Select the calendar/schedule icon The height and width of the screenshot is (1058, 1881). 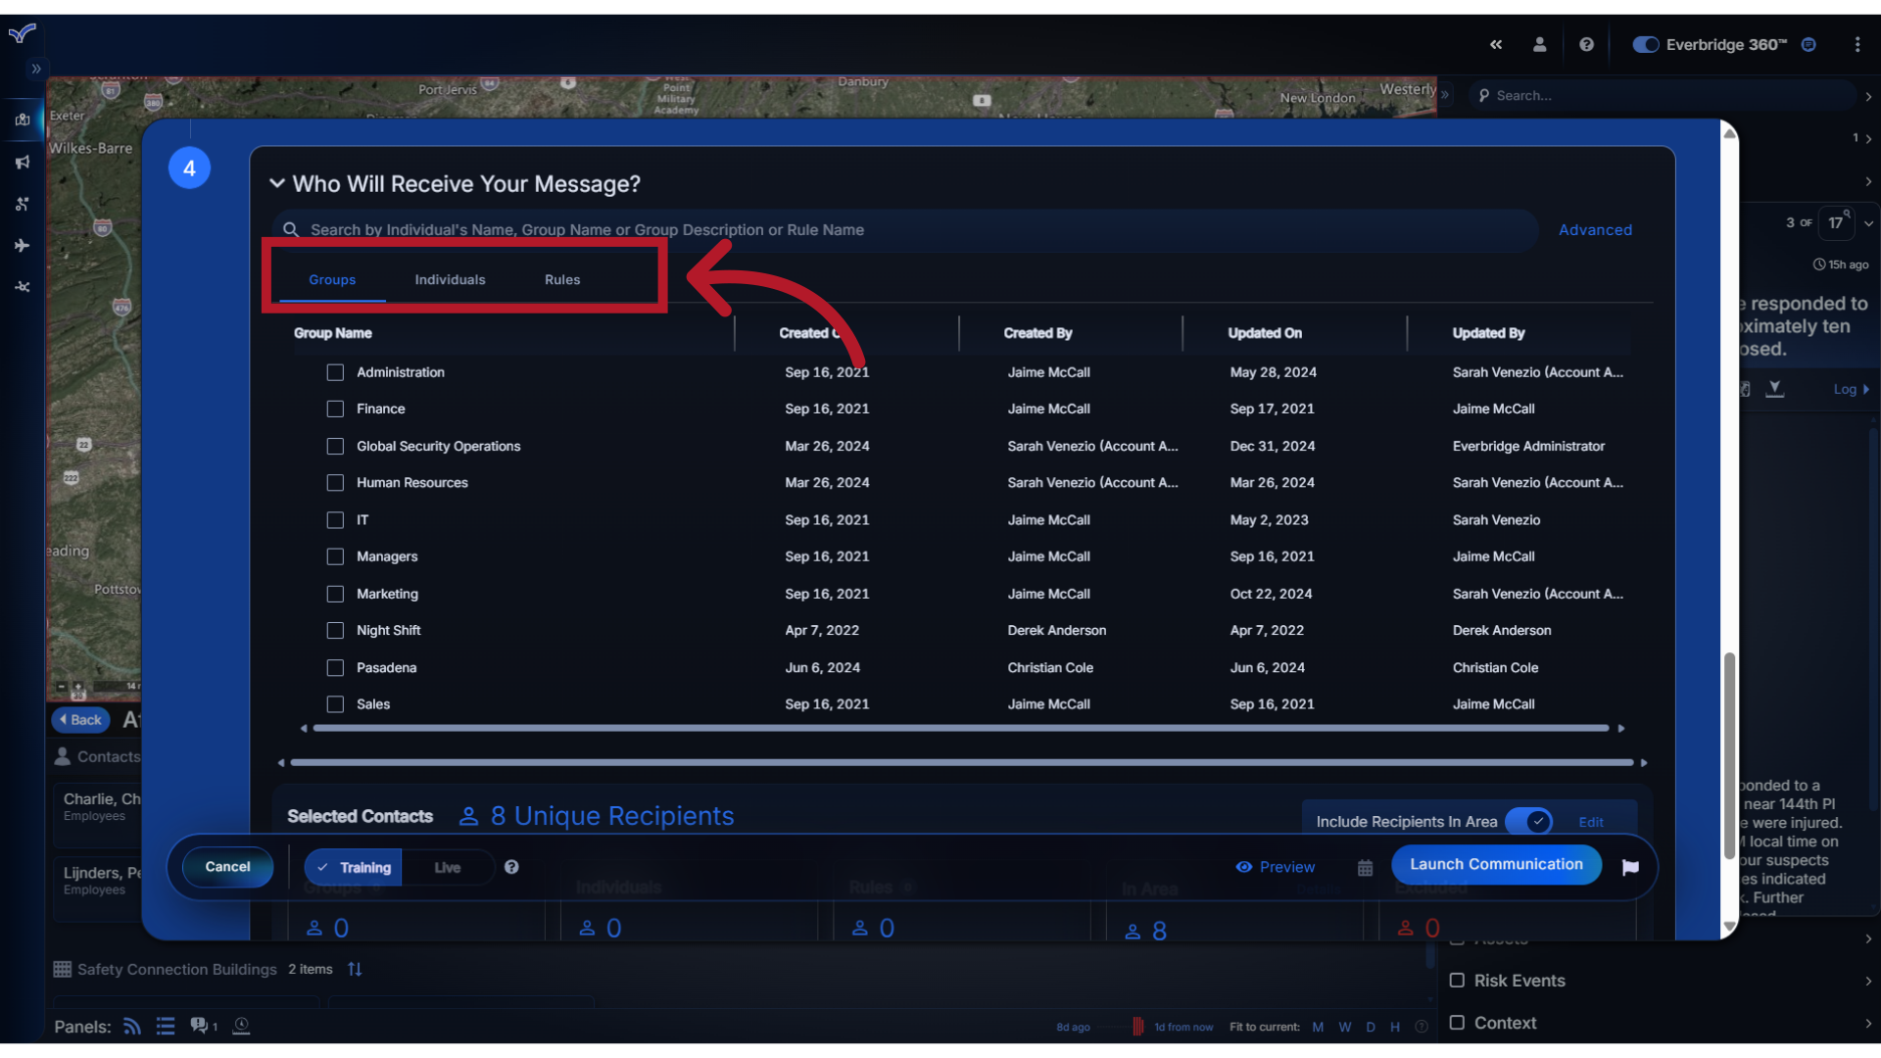coord(1366,867)
